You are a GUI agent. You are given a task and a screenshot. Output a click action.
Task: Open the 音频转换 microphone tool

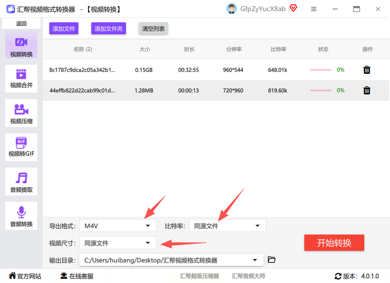tap(21, 216)
